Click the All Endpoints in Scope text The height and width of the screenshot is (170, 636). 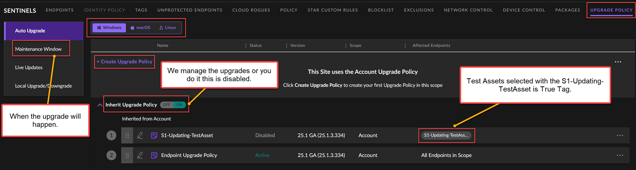pyautogui.click(x=447, y=155)
